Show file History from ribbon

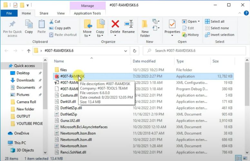click(x=190, y=35)
